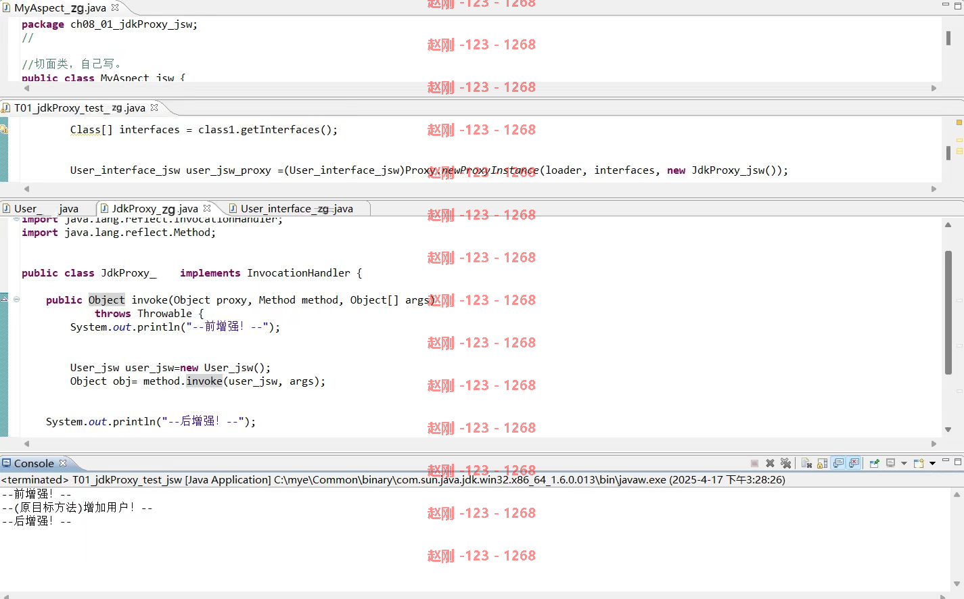This screenshot has width=964, height=599.
Task: Click console output '--后增强! --'
Action: pyautogui.click(x=36, y=521)
